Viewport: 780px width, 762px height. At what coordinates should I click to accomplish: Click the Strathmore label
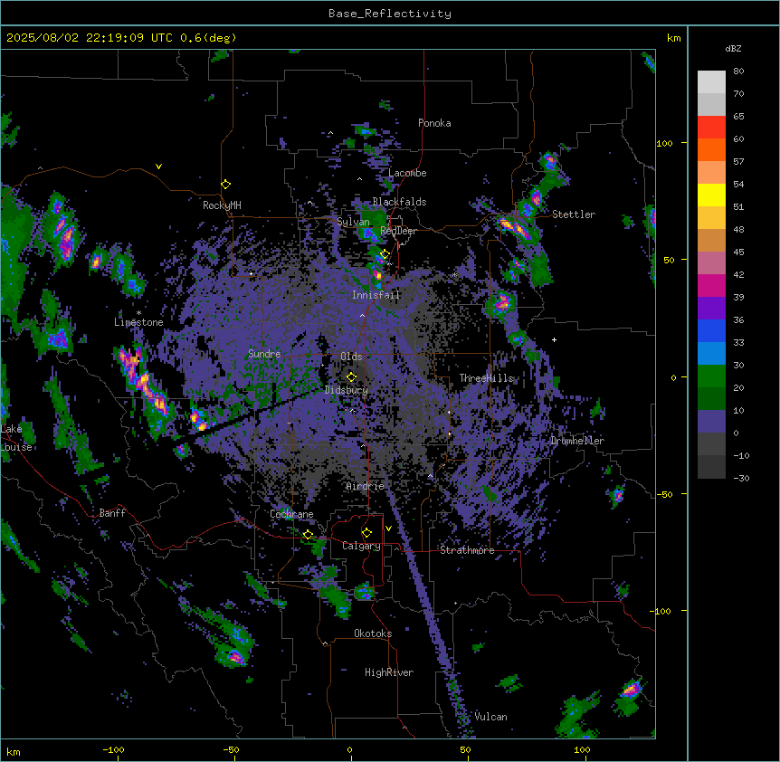[467, 550]
